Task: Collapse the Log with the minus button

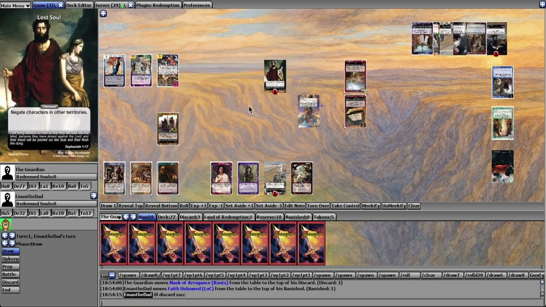Action: pos(112,275)
